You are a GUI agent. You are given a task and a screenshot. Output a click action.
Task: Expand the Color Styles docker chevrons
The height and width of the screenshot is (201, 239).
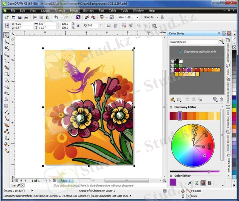click(219, 33)
